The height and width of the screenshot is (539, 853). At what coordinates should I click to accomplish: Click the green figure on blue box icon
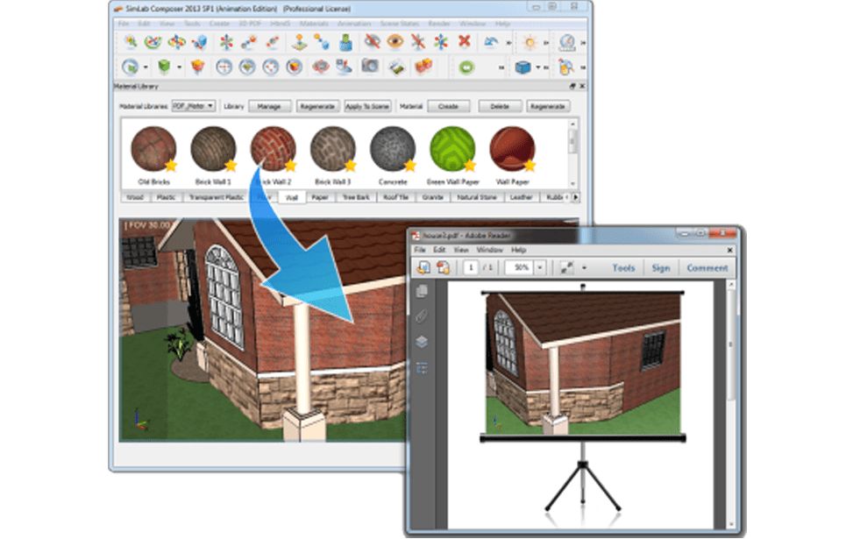tap(346, 42)
